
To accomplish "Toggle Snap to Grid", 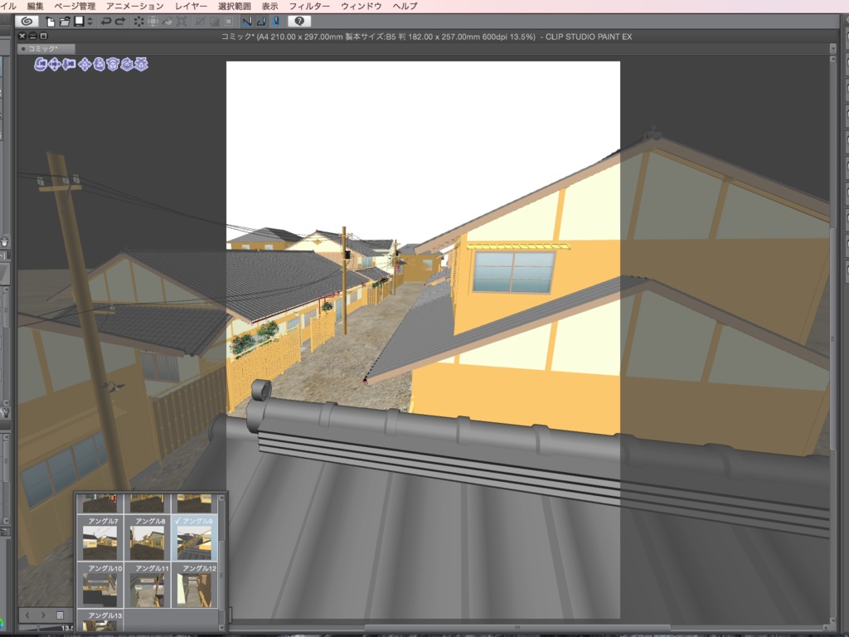I will pyautogui.click(x=275, y=22).
